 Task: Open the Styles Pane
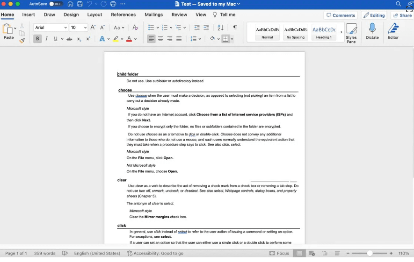click(351, 33)
